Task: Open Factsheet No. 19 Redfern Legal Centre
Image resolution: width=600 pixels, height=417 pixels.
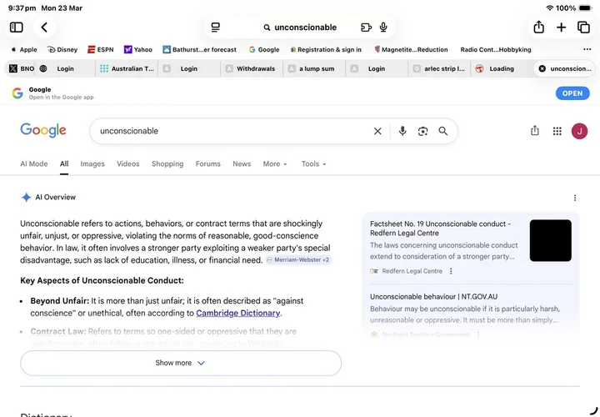Action: tap(440, 229)
